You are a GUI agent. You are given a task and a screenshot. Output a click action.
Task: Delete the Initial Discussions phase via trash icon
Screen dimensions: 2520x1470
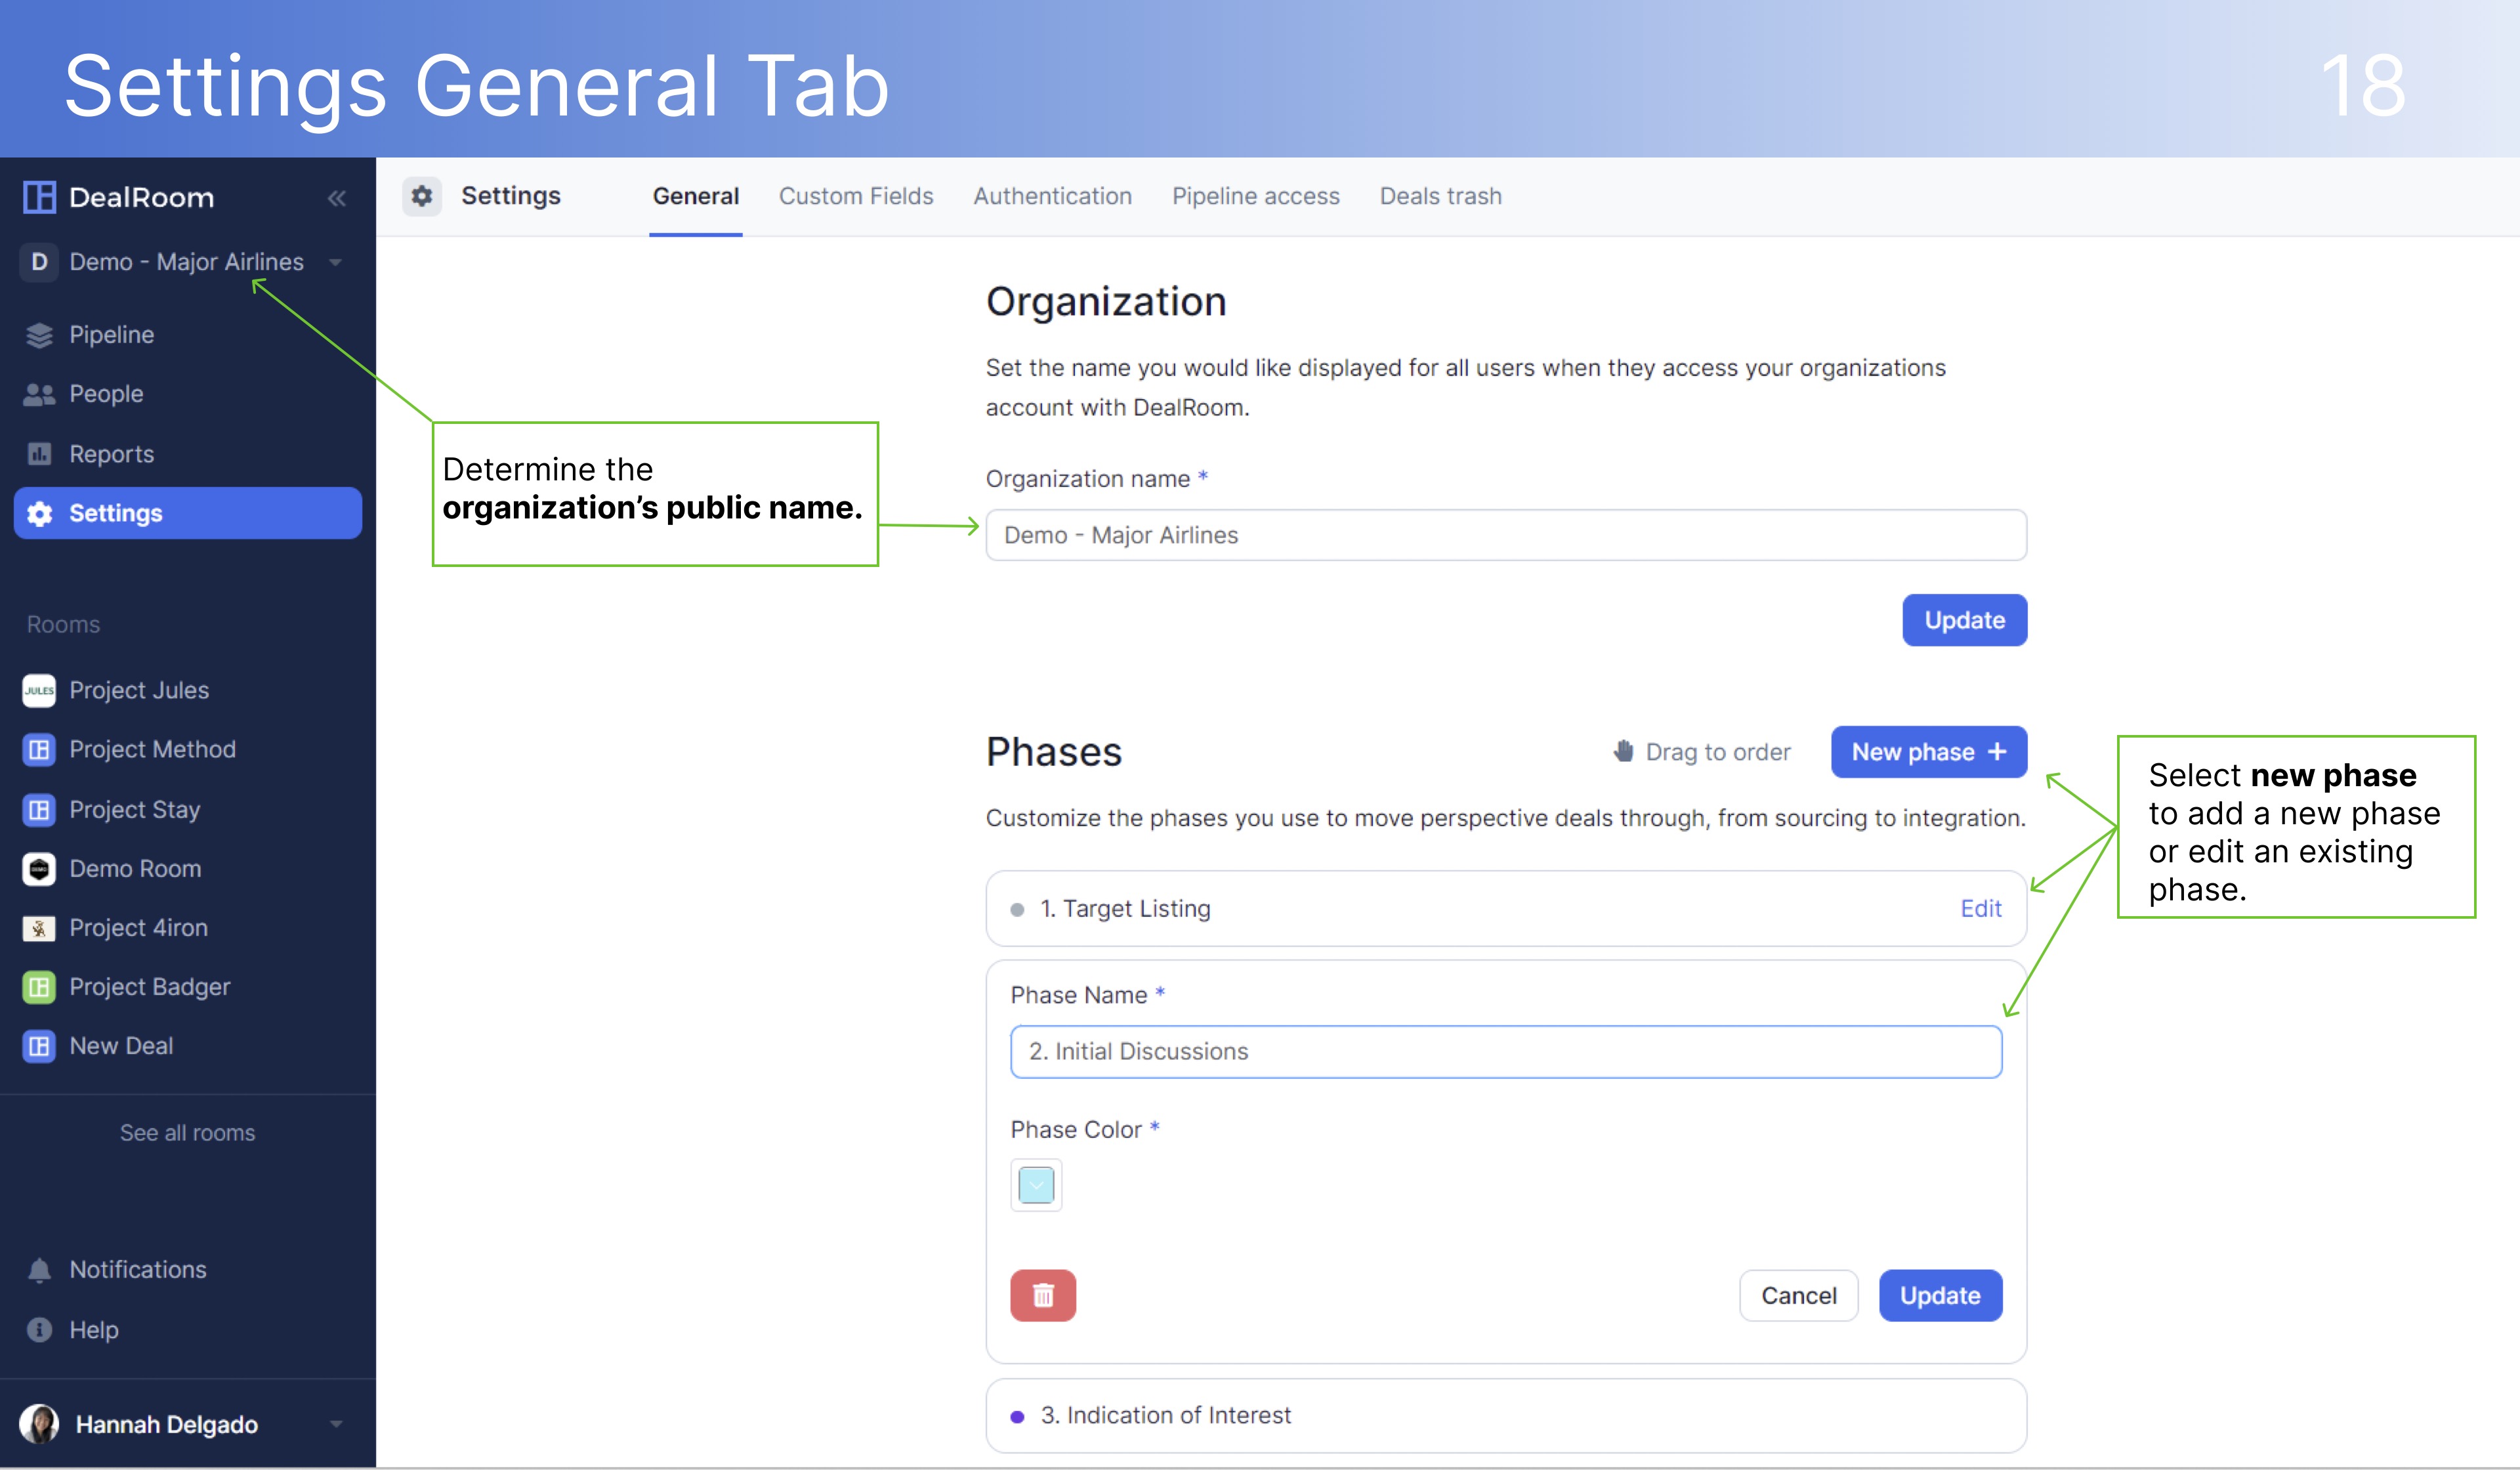(x=1043, y=1295)
